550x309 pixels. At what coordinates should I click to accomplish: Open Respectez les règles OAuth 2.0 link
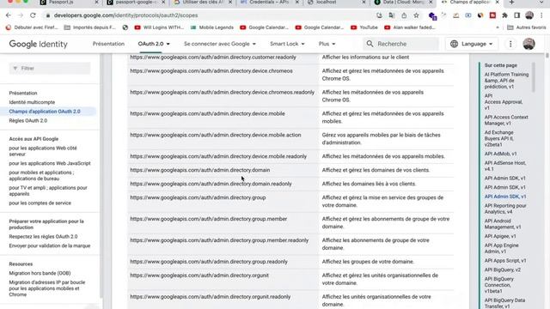pyautogui.click(x=44, y=237)
